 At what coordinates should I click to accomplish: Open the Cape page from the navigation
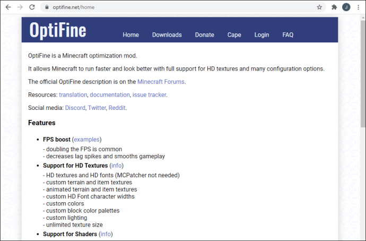(x=234, y=35)
